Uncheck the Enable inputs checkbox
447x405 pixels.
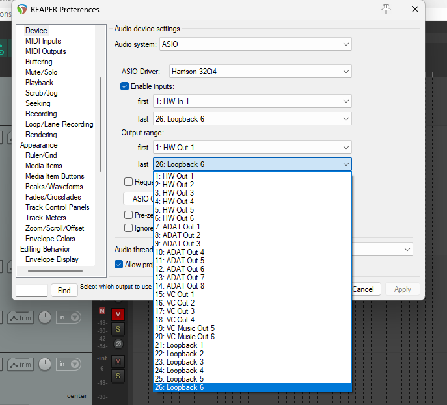[x=125, y=86]
